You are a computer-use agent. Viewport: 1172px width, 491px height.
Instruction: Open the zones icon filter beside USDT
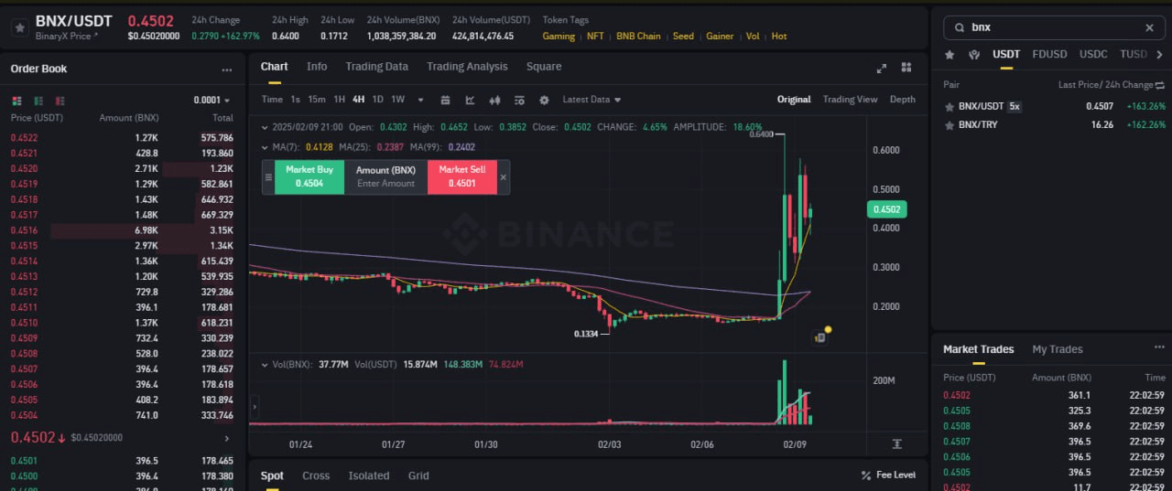click(x=976, y=55)
